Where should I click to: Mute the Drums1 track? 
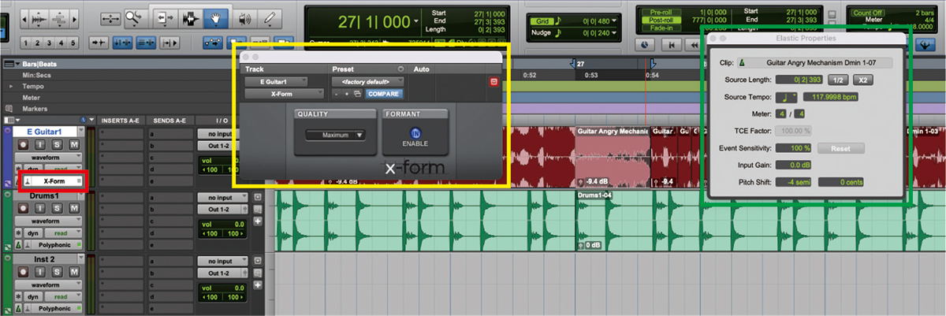tap(75, 209)
